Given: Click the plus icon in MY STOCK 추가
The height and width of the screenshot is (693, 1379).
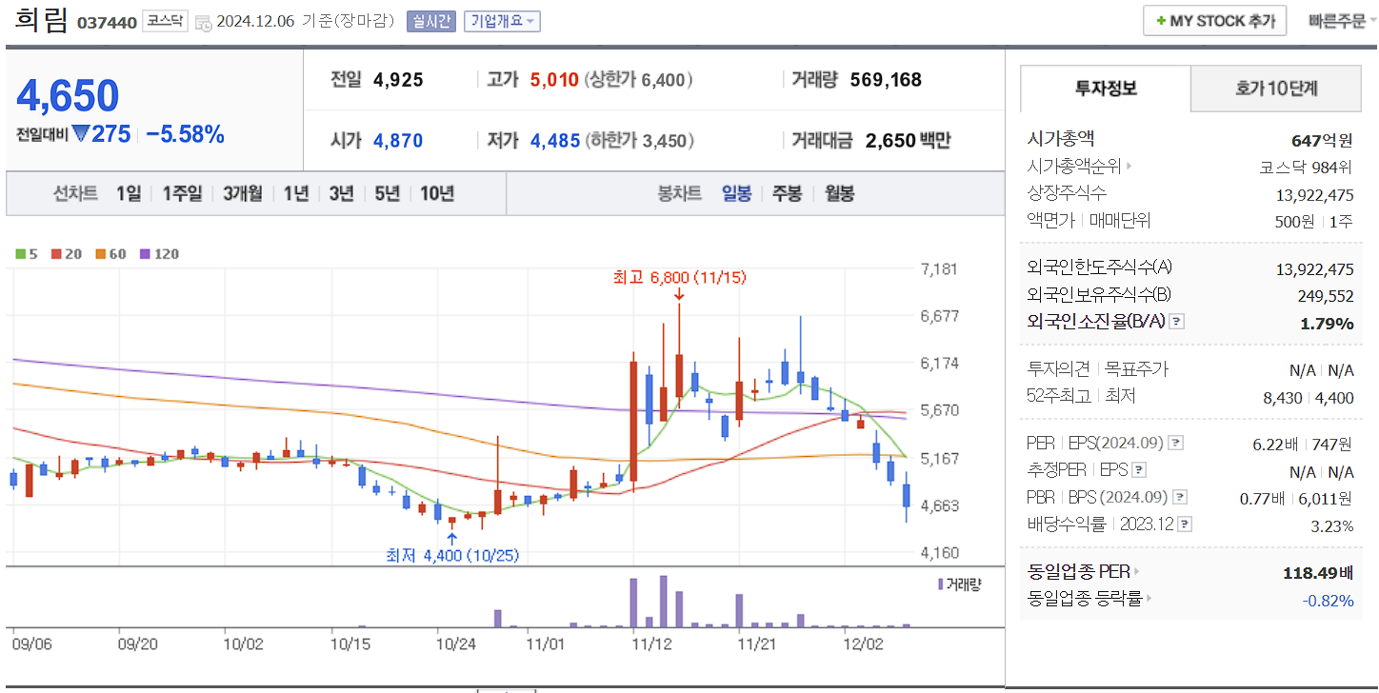Looking at the screenshot, I should tap(1161, 20).
